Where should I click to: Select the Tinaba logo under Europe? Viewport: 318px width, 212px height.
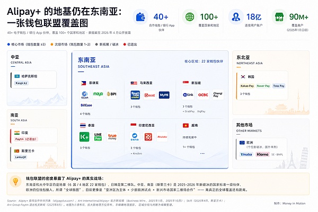point(246,154)
